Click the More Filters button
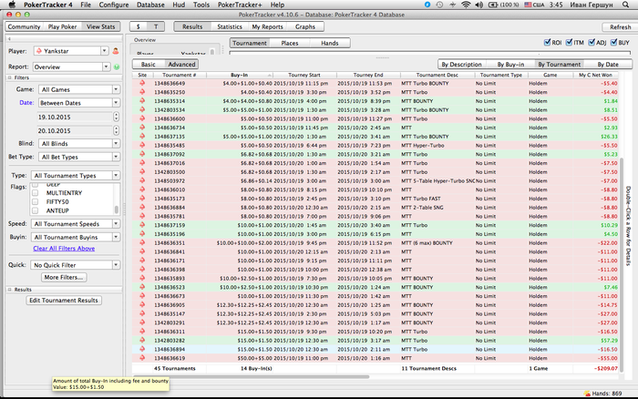Image resolution: width=638 pixels, height=399 pixels. pyautogui.click(x=64, y=278)
